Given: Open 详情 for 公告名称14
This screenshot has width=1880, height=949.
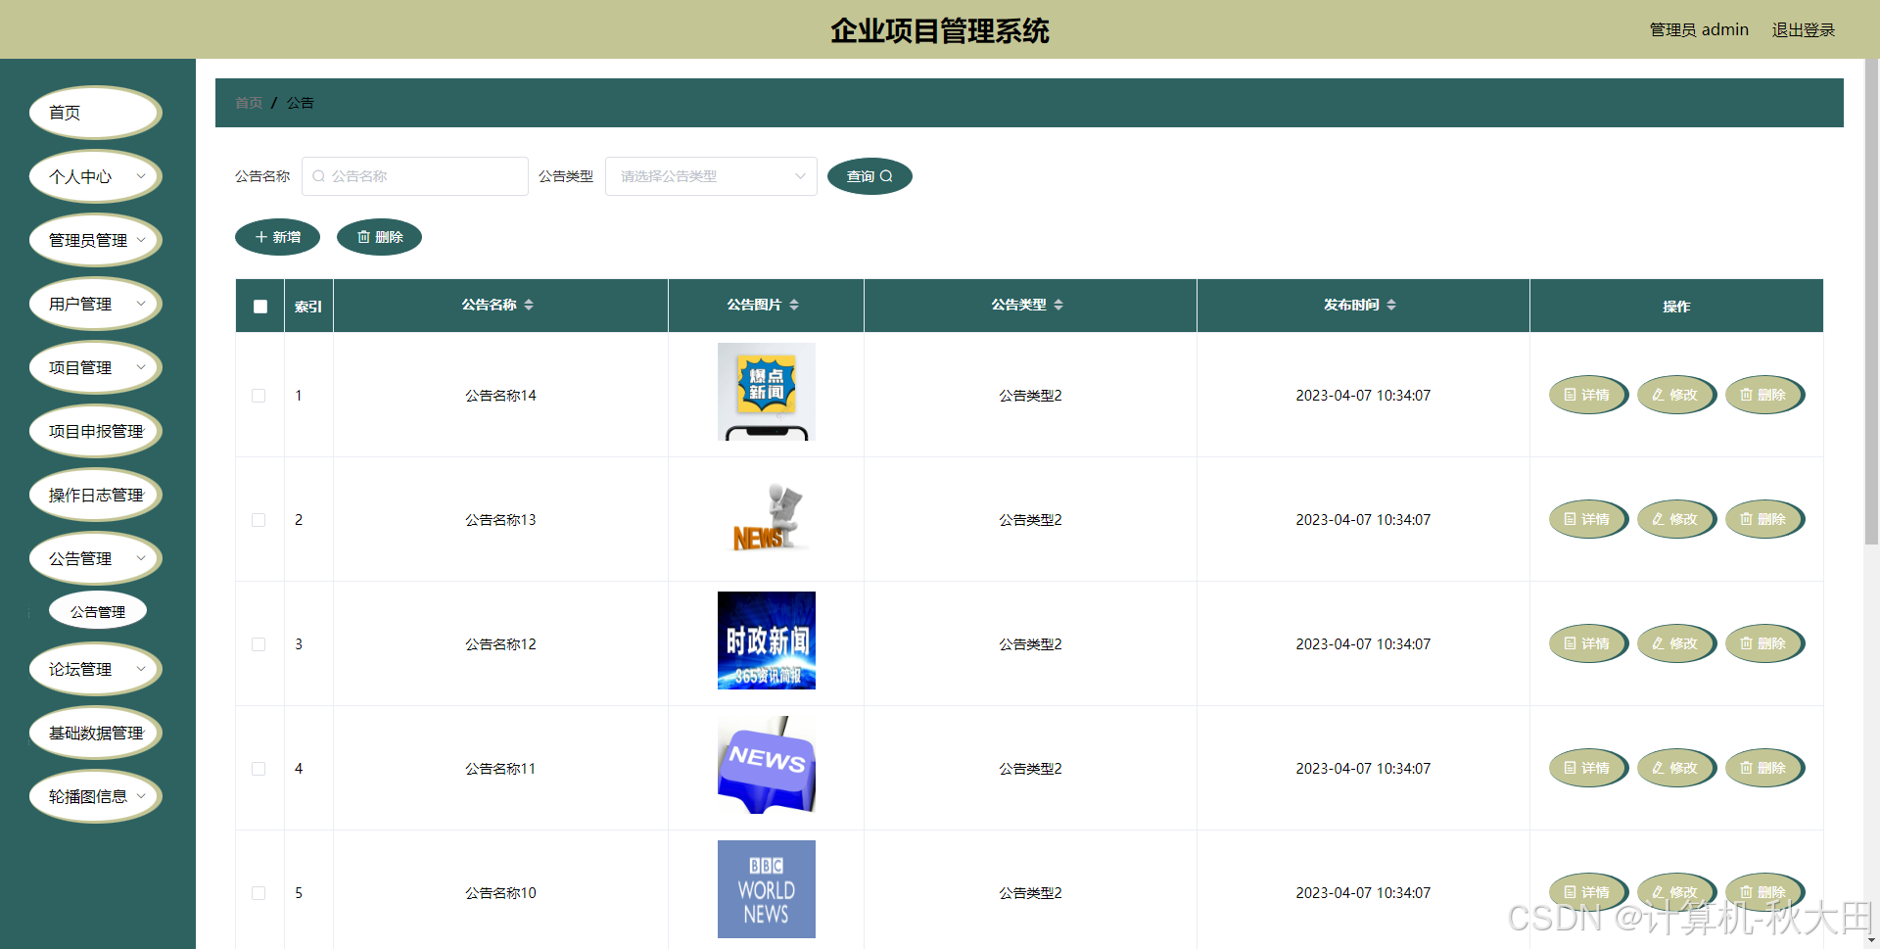Looking at the screenshot, I should pyautogui.click(x=1587, y=395).
